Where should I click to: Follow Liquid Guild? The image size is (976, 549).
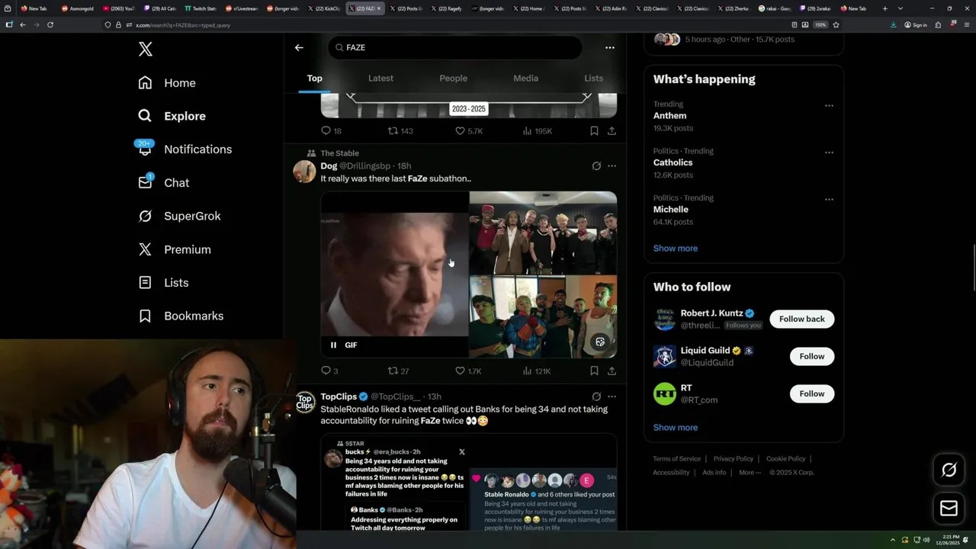tap(811, 356)
